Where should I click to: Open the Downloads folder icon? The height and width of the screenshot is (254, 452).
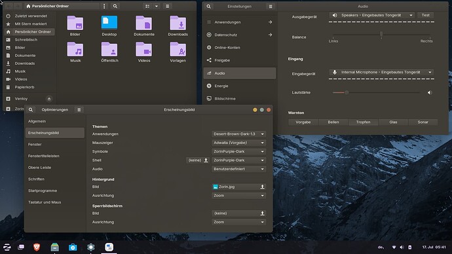coord(178,23)
